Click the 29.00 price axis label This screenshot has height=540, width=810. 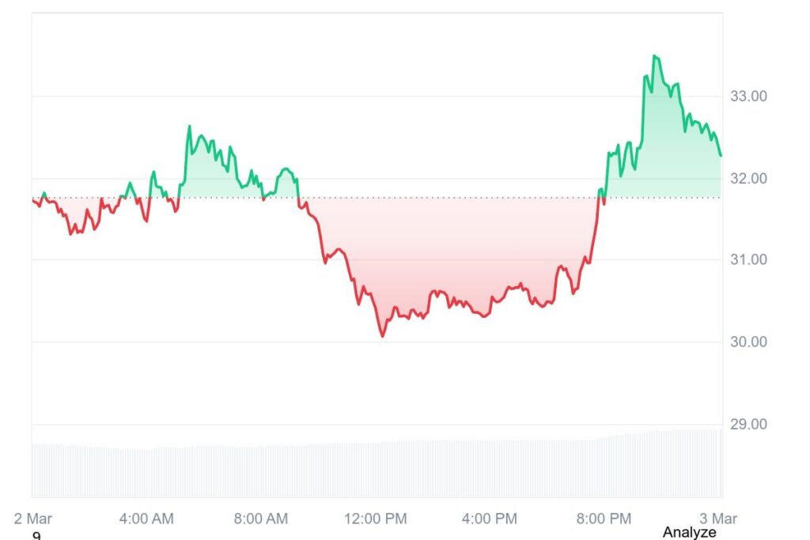(x=748, y=425)
